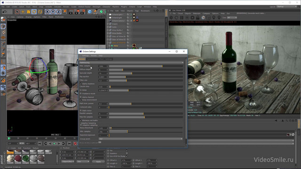Viewport: 301px width, 169px height.
Task: Expand the Corks object hierarchy
Action: tap(108, 27)
